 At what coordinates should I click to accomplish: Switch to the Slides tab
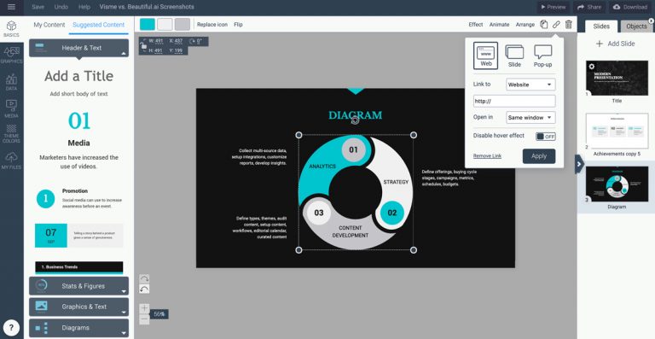pyautogui.click(x=601, y=26)
